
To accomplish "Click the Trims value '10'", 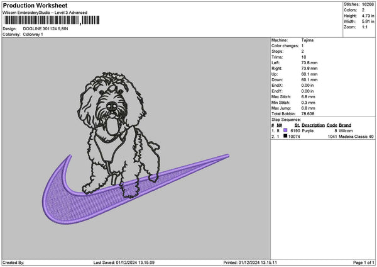I will click(303, 57).
